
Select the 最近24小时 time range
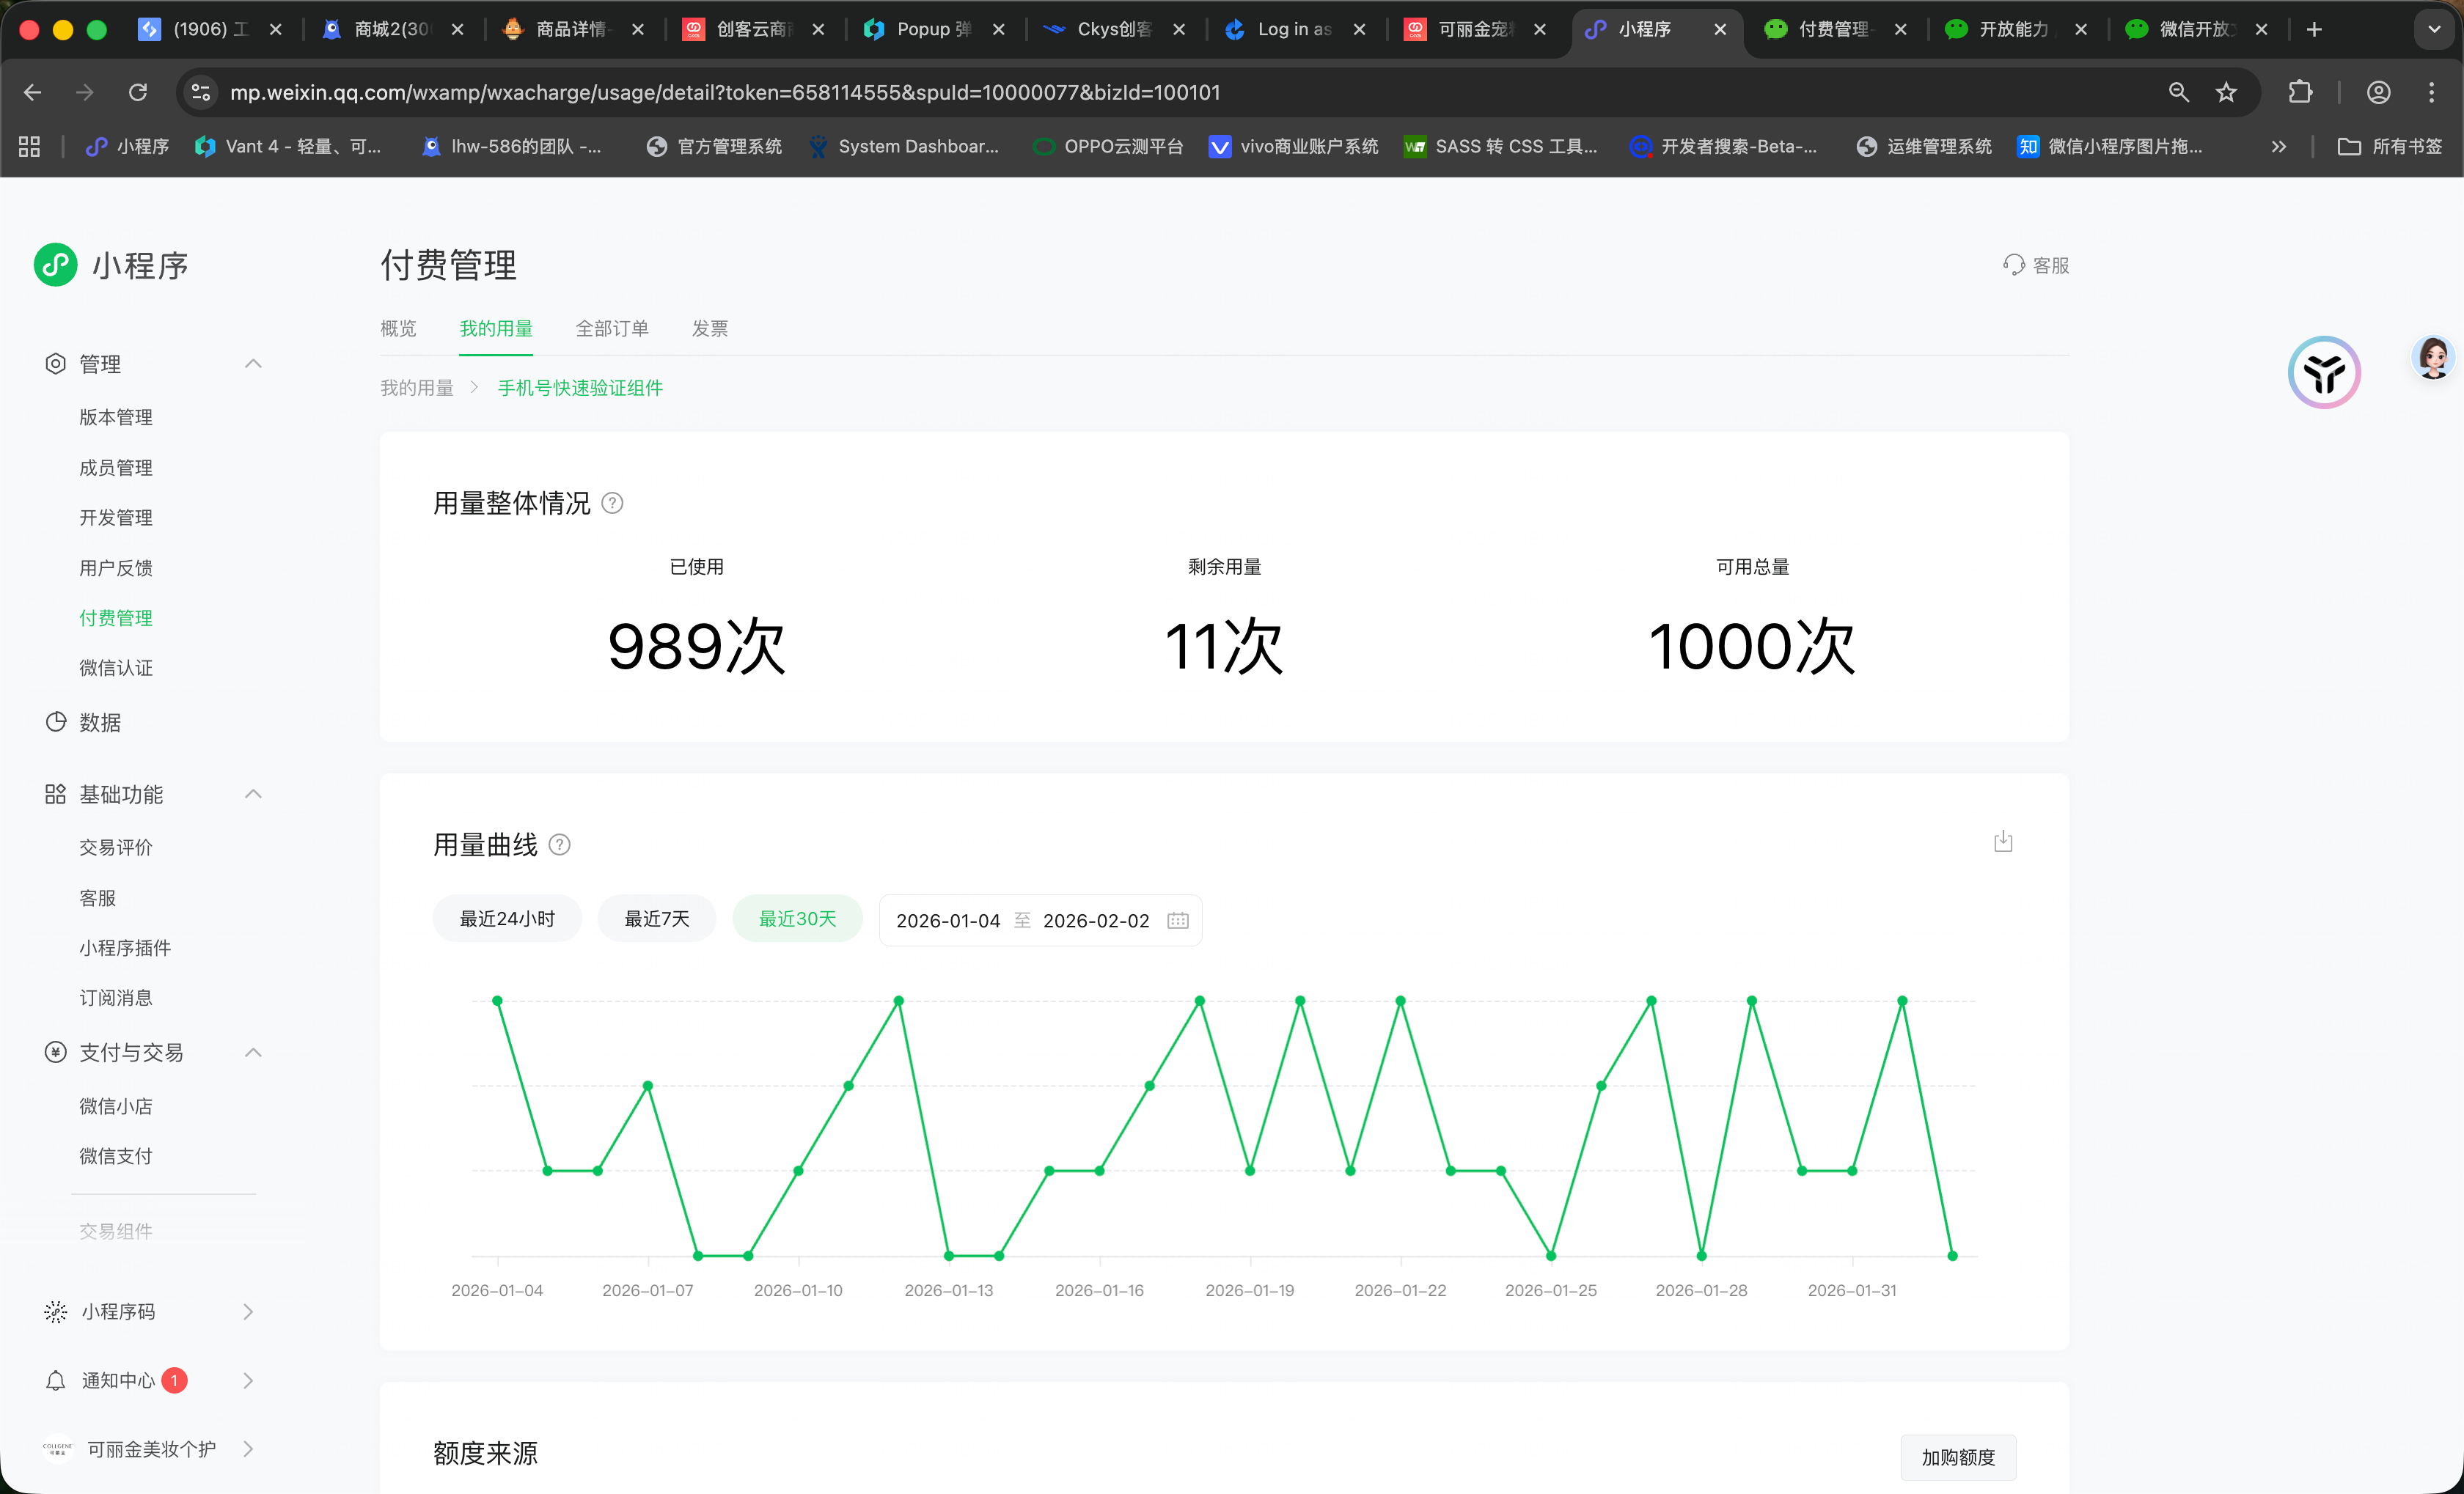point(507,919)
